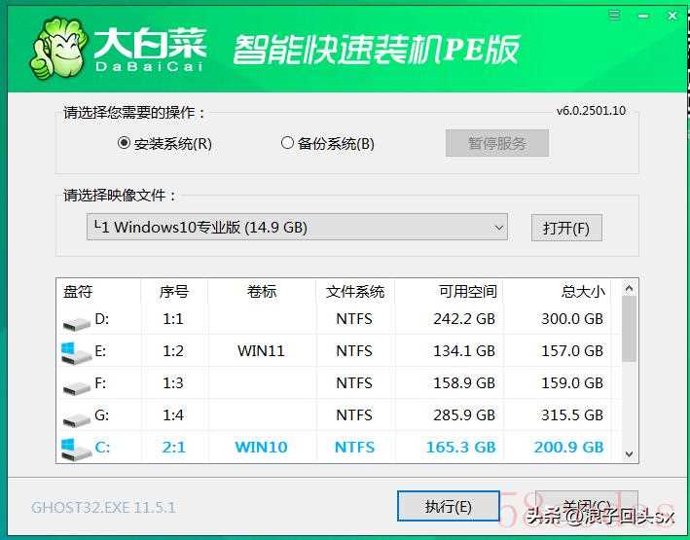Click the 可用空间 column header
690x540 pixels.
pos(468,292)
